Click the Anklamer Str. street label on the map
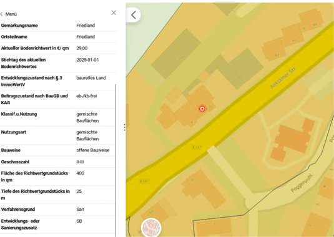The height and width of the screenshot is (237, 334). 283,78
